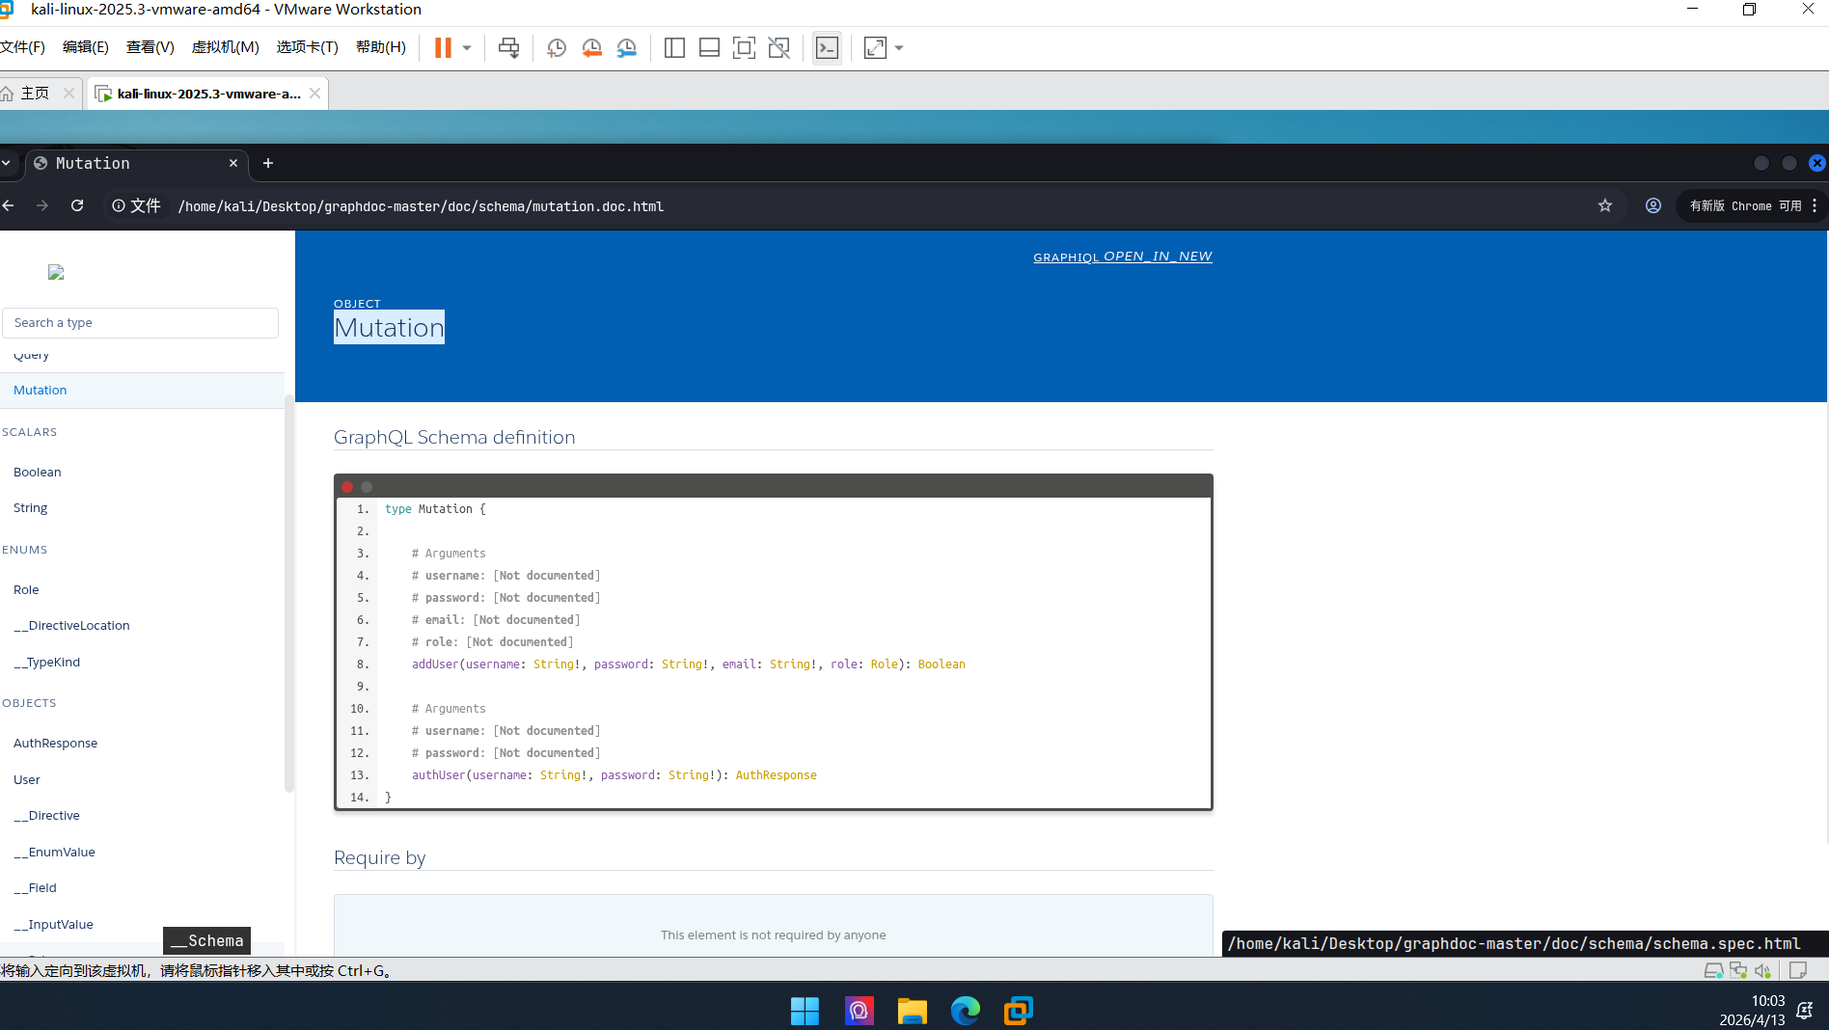Open the VMware console view icon

(x=827, y=48)
